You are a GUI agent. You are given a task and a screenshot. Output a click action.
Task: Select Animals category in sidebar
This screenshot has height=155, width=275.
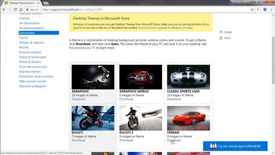[24, 18]
